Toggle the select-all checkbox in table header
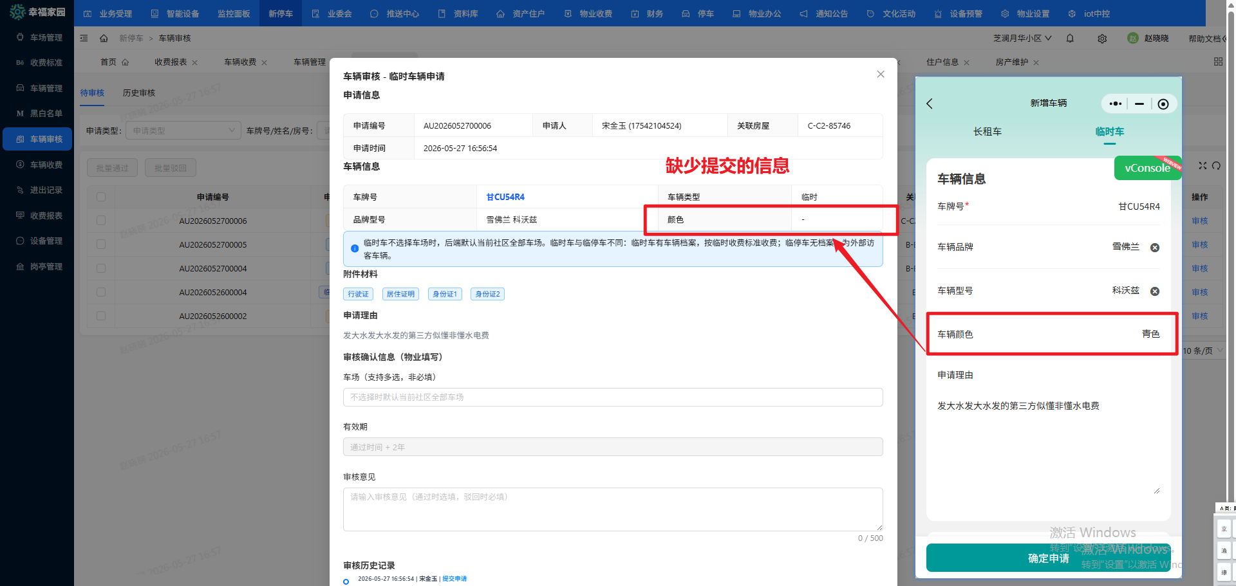 point(101,197)
